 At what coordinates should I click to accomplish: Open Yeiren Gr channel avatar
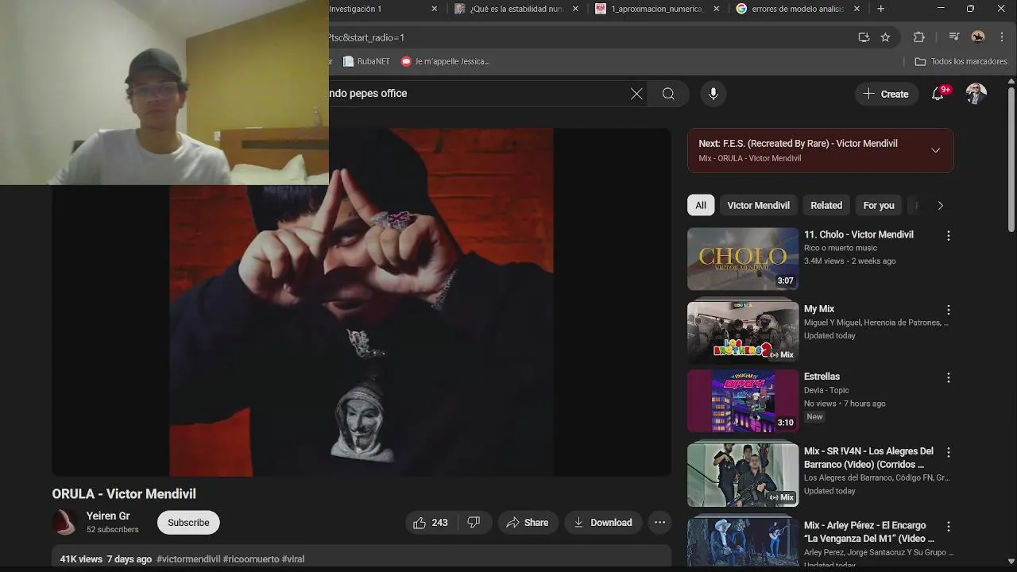pyautogui.click(x=64, y=522)
